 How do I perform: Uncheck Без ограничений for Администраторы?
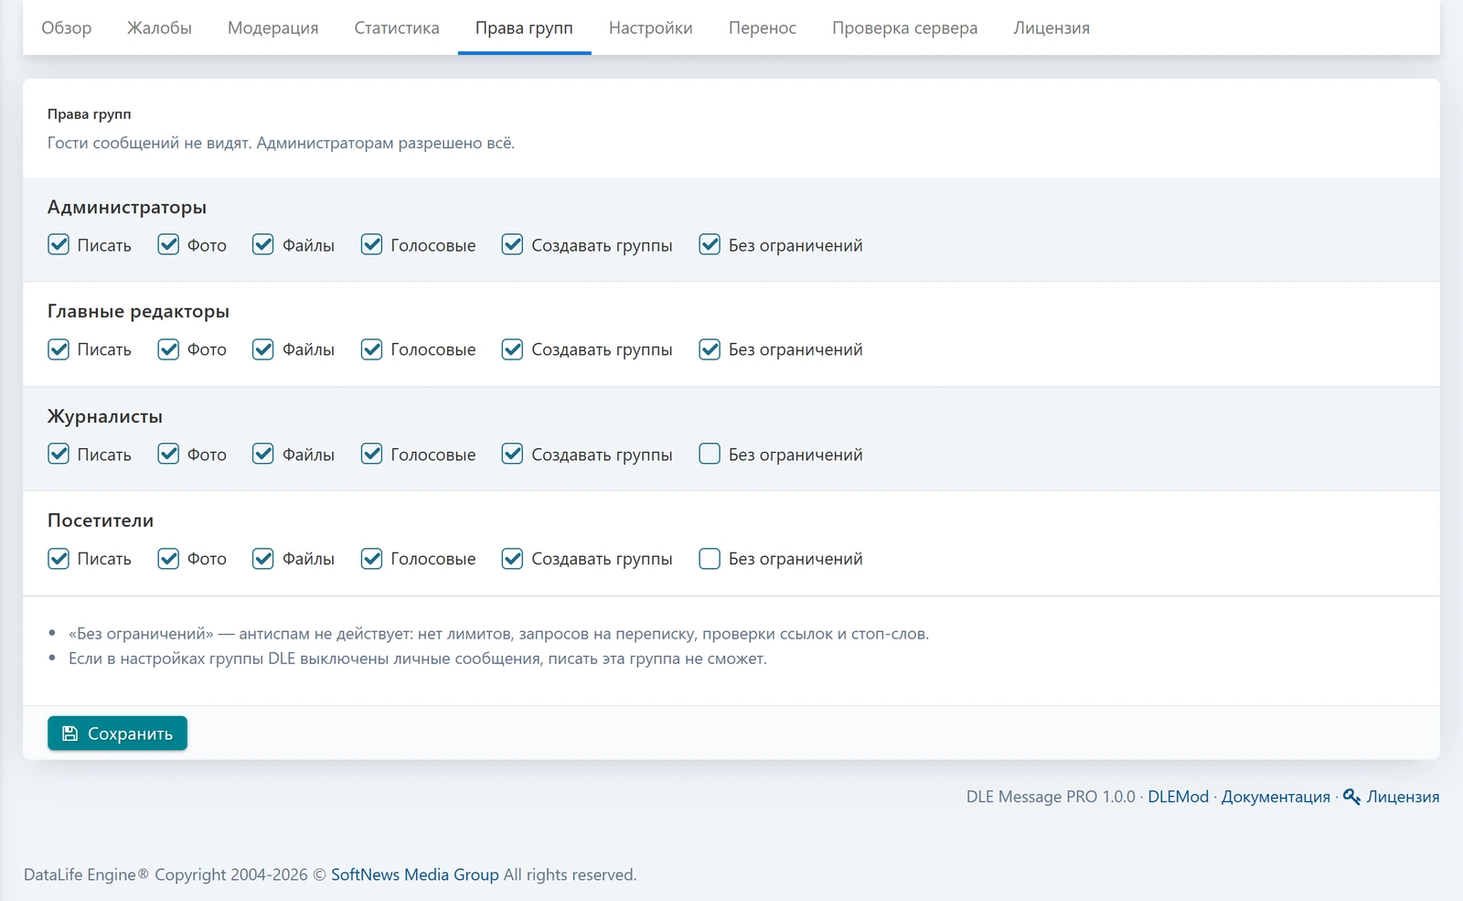click(x=710, y=244)
